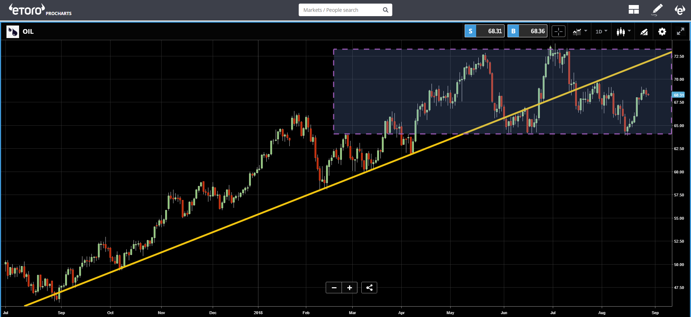The width and height of the screenshot is (691, 317).
Task: Expand the candlestick chart type dropdown
Action: (x=623, y=32)
